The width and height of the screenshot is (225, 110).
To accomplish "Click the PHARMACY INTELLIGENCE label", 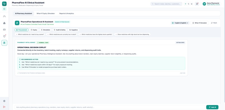I will pyautogui.click(x=26, y=43).
